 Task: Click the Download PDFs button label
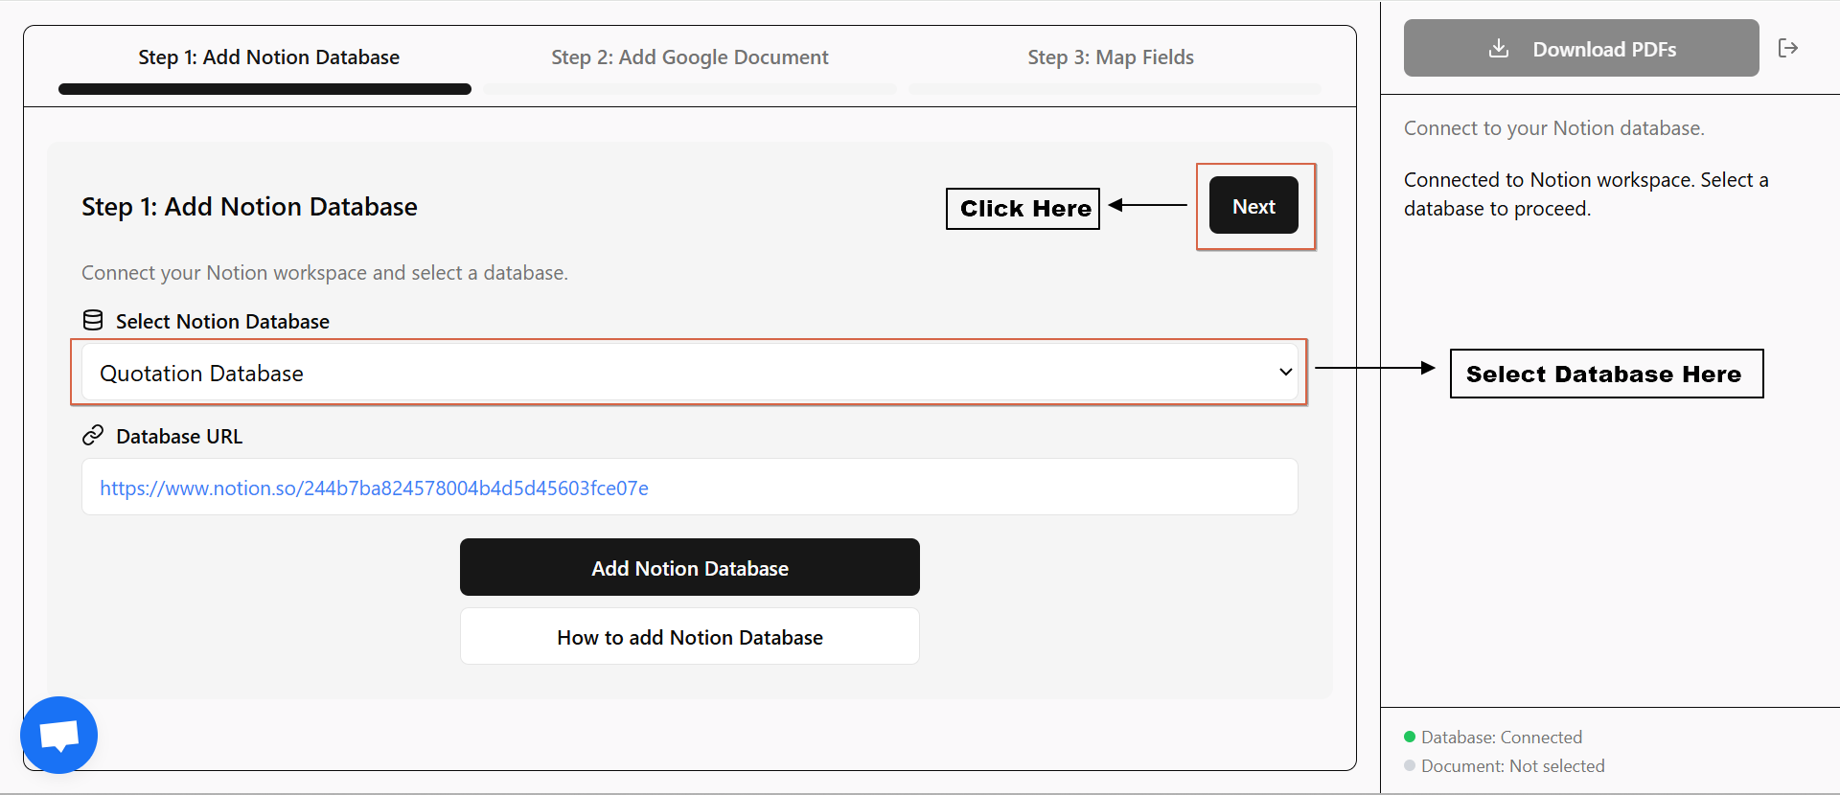(1603, 50)
